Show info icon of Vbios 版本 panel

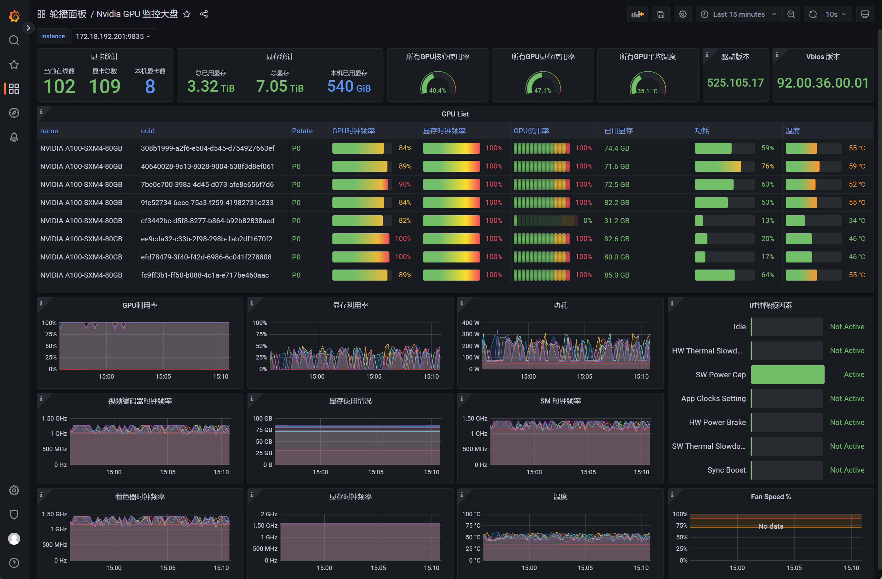coord(777,54)
